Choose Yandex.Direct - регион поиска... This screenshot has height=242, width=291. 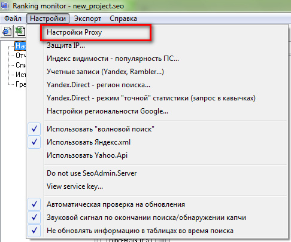point(157,85)
